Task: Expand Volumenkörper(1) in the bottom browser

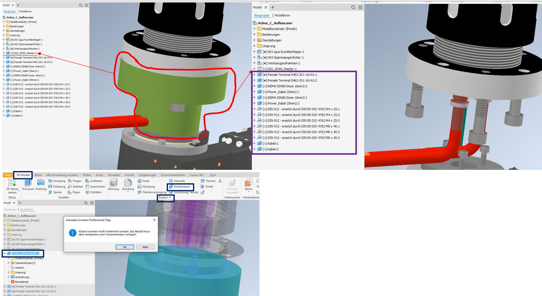Action: point(8,263)
